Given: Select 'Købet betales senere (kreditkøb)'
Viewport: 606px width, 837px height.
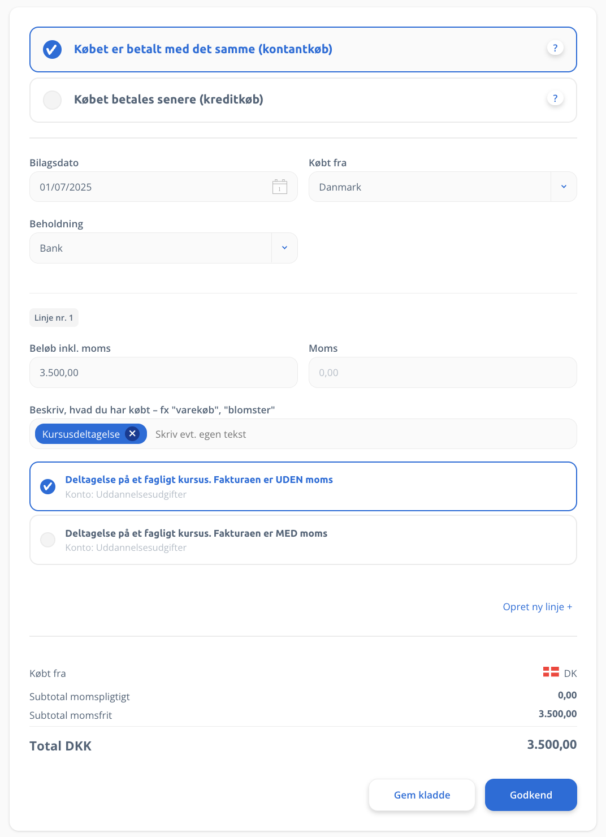Looking at the screenshot, I should [x=303, y=100].
